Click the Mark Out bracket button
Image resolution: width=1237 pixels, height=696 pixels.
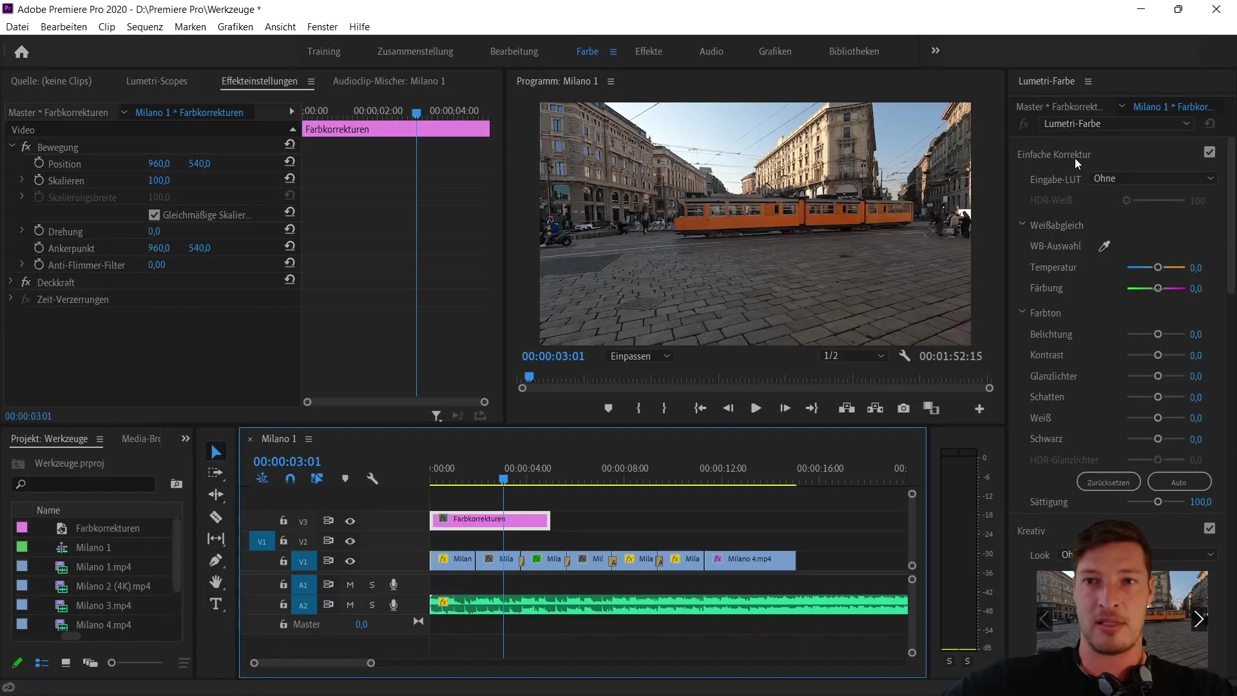click(664, 409)
